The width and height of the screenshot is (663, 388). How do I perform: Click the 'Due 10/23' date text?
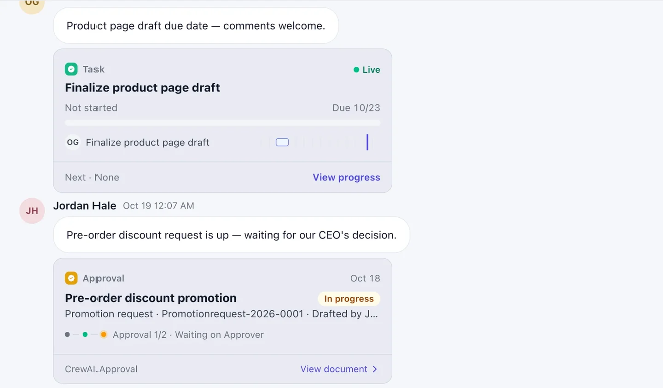(x=356, y=108)
